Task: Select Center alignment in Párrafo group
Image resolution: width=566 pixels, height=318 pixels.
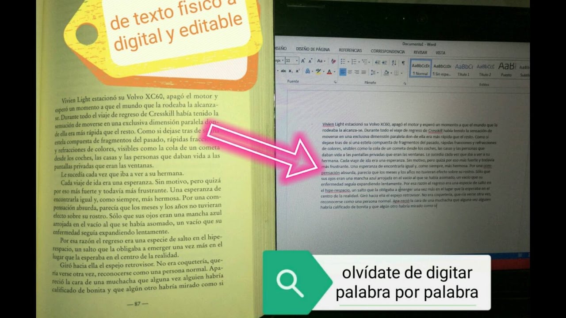Action: 350,72
